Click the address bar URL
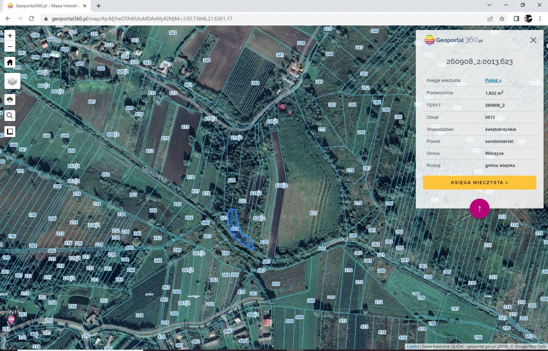This screenshot has height=351, width=548. 141,19
